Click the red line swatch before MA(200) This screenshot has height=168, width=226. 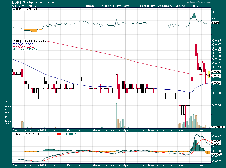[x=14, y=47]
